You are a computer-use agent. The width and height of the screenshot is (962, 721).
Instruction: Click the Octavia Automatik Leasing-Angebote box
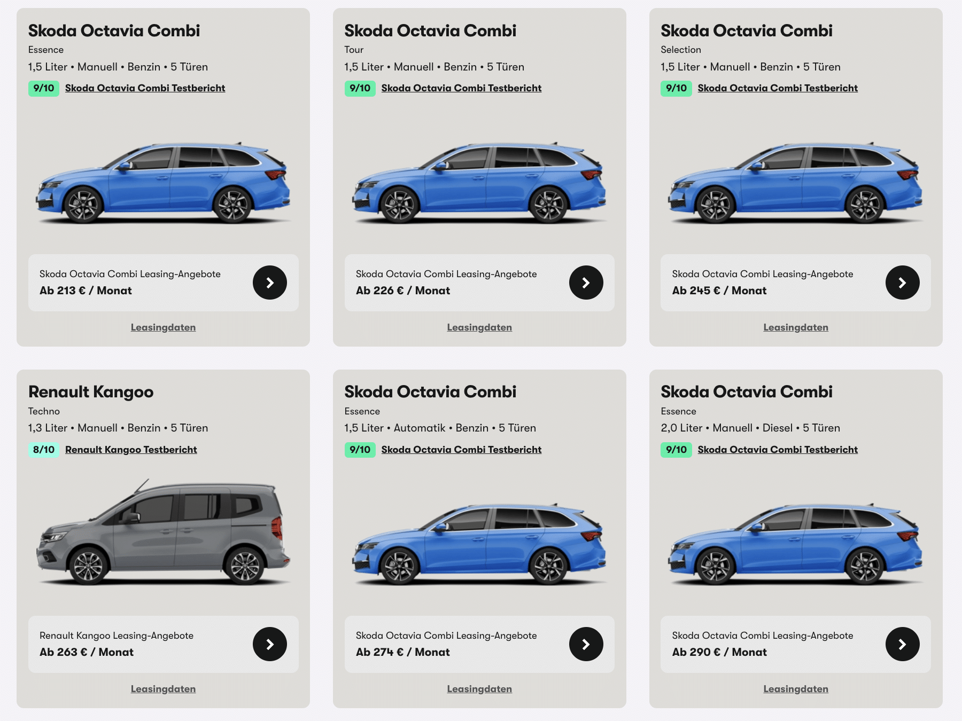[479, 644]
